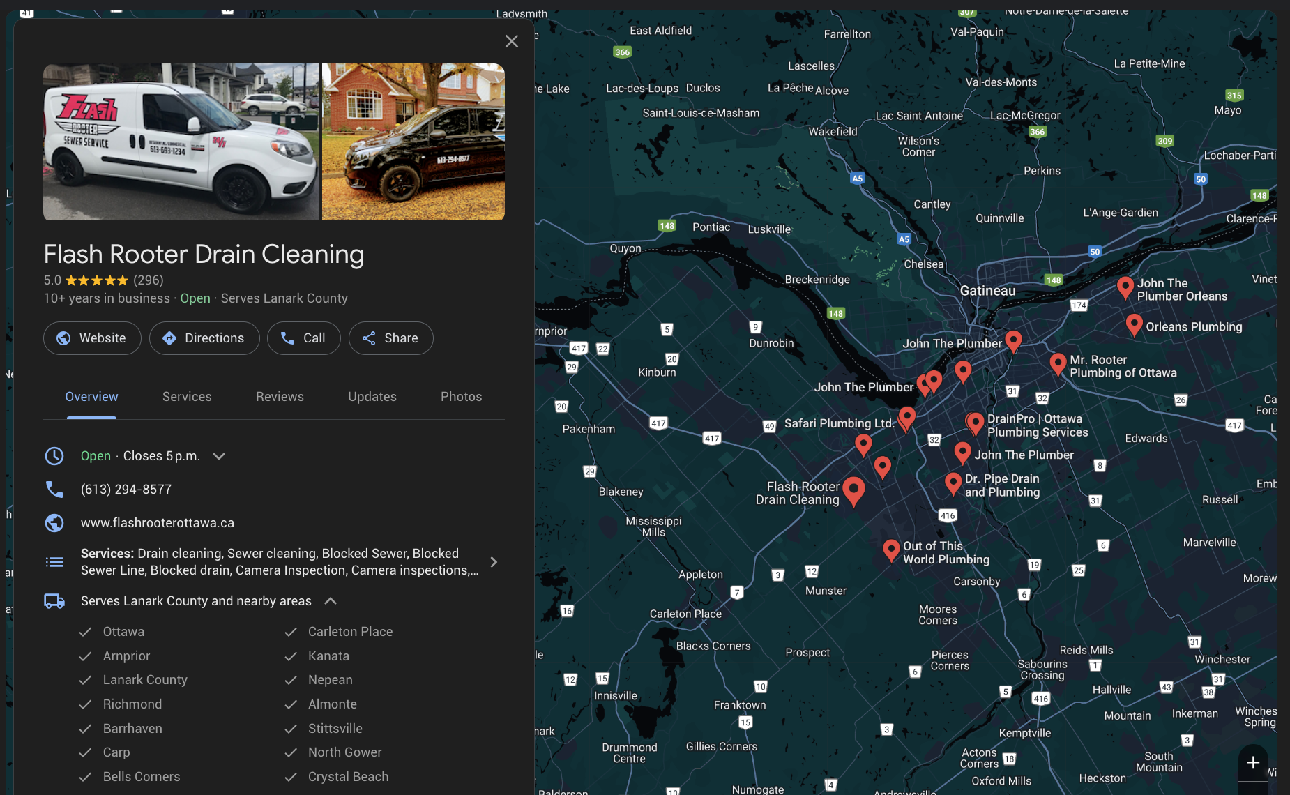Screen dimensions: 1290x795
Task: Click the clock hours icon
Action: pos(54,456)
